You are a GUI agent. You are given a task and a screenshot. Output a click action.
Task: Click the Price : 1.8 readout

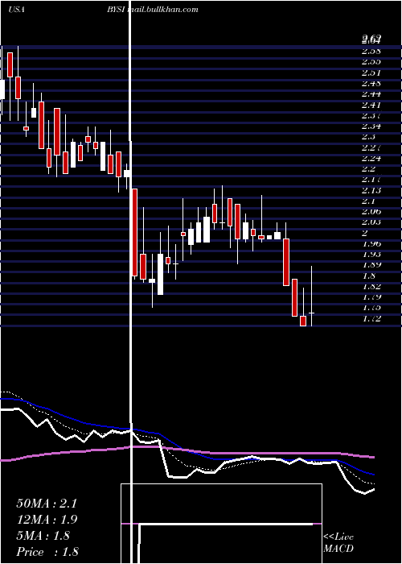click(x=47, y=552)
